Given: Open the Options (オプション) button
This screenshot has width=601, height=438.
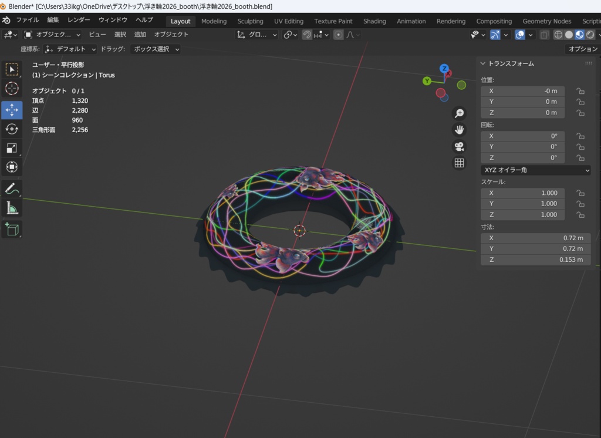Looking at the screenshot, I should [x=583, y=49].
